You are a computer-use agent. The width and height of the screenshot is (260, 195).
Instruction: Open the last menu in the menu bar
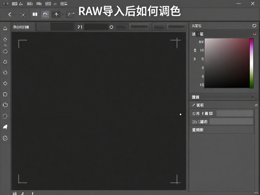[64, 4]
